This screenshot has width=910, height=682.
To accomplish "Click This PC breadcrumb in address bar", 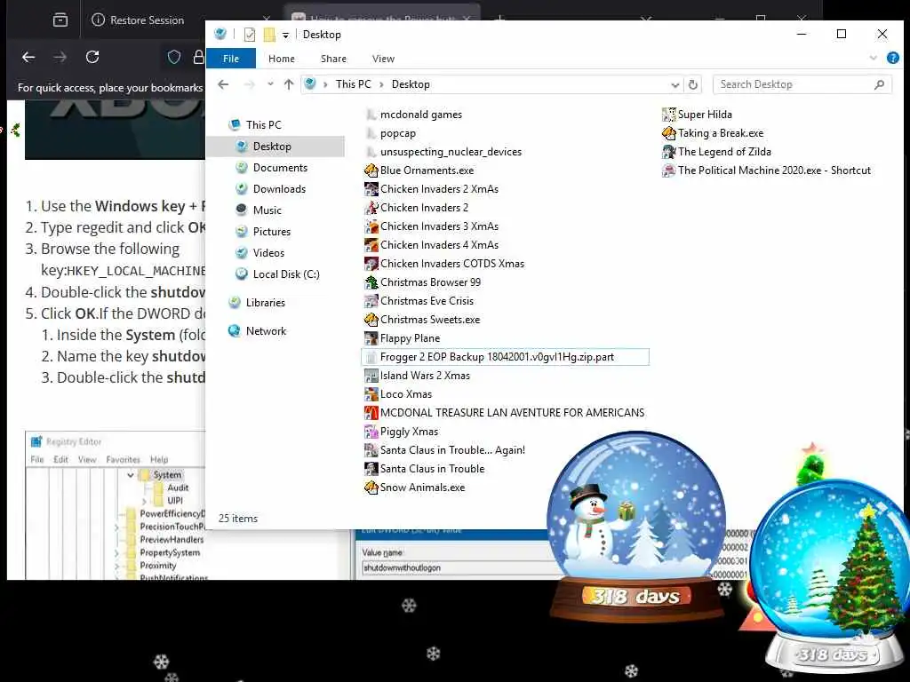I will click(354, 84).
